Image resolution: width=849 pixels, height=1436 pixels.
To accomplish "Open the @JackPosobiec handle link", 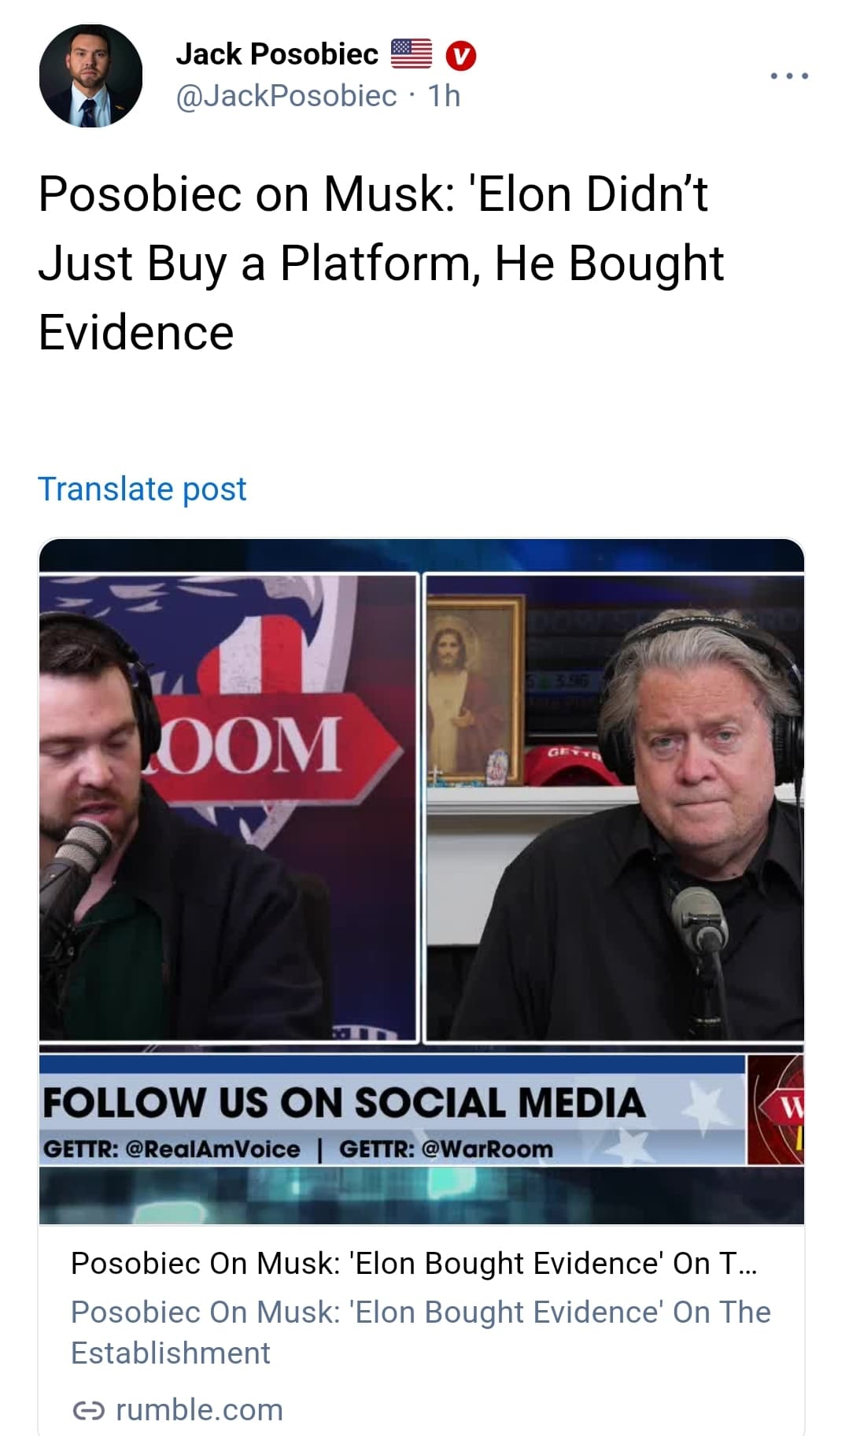I will coord(286,96).
